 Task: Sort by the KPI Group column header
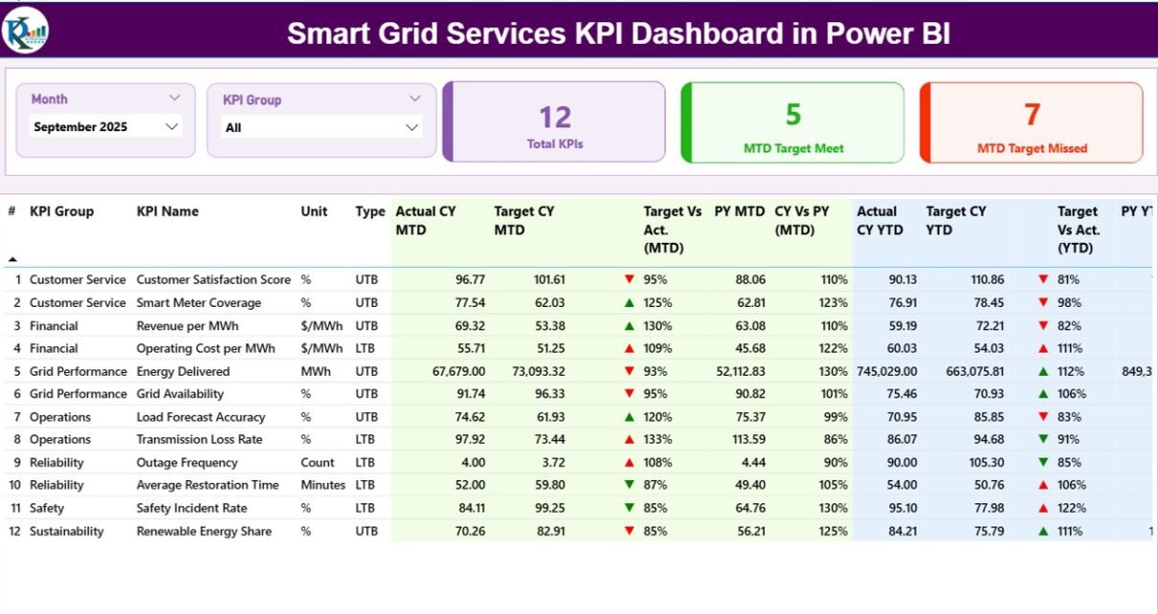tap(61, 211)
